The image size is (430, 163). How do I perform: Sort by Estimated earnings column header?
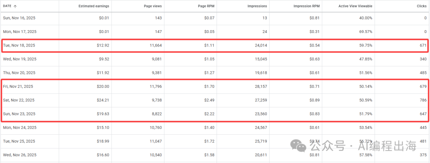point(95,6)
